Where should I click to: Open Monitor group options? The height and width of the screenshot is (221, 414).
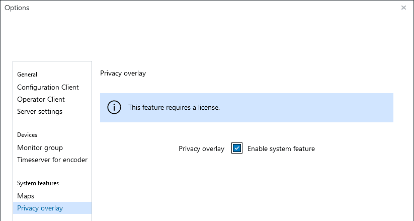40,148
